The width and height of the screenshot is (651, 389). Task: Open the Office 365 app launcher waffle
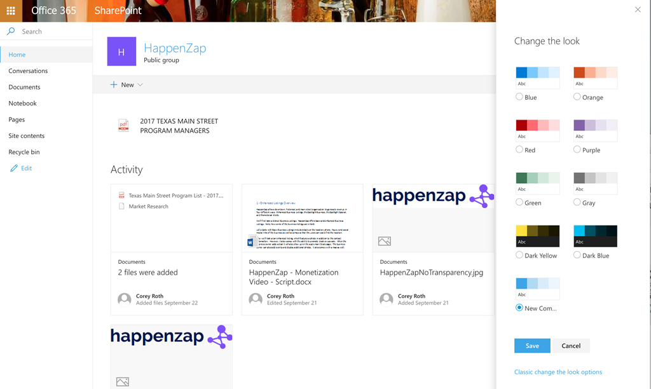(11, 11)
